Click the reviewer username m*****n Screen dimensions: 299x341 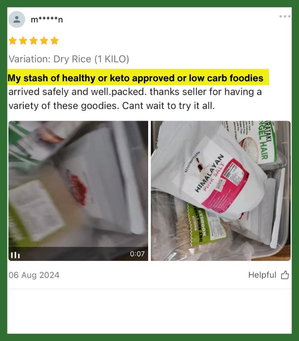click(x=47, y=20)
